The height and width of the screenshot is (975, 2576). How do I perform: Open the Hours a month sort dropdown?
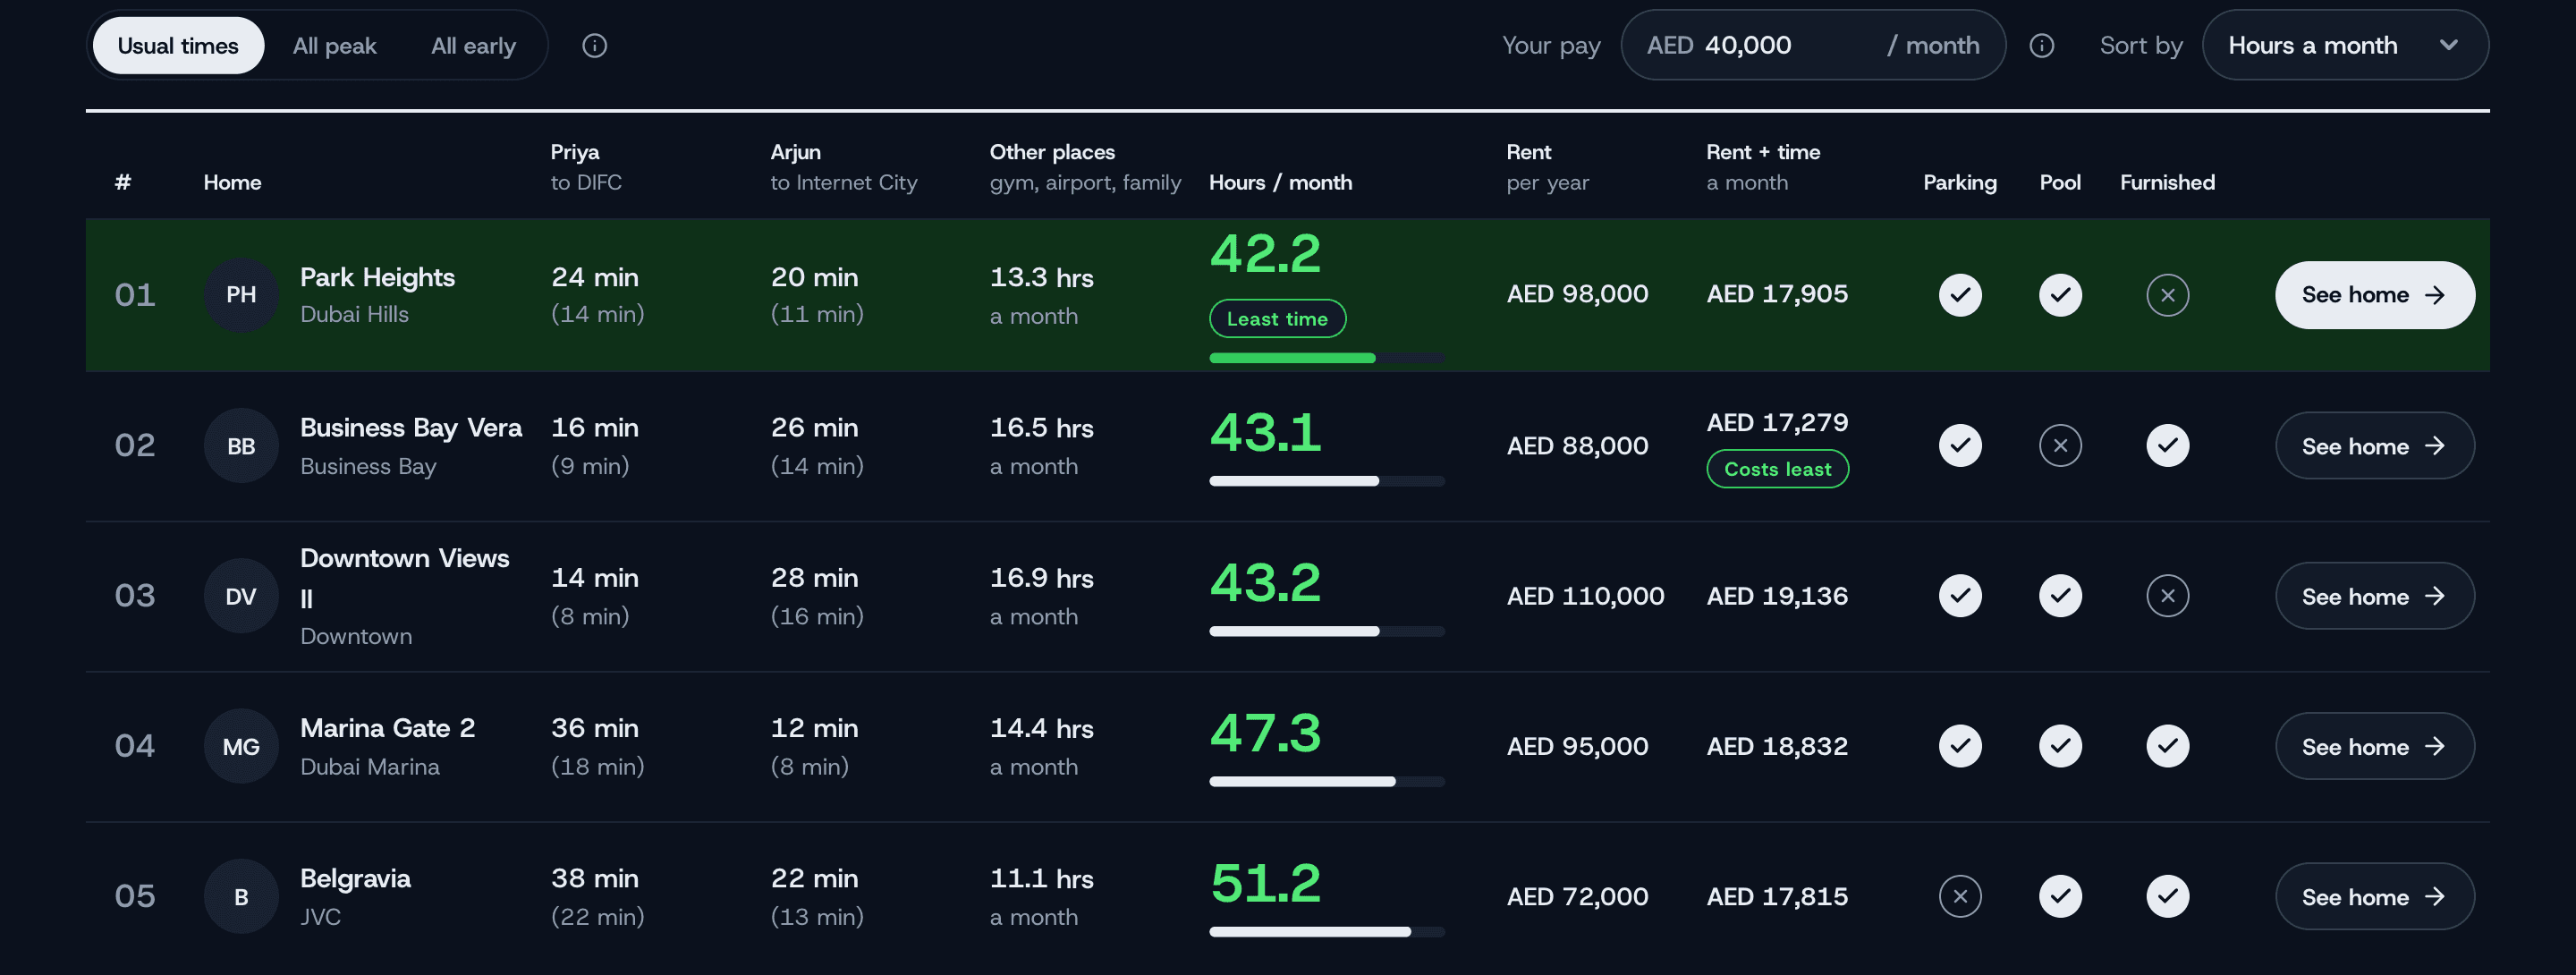[x=2345, y=45]
